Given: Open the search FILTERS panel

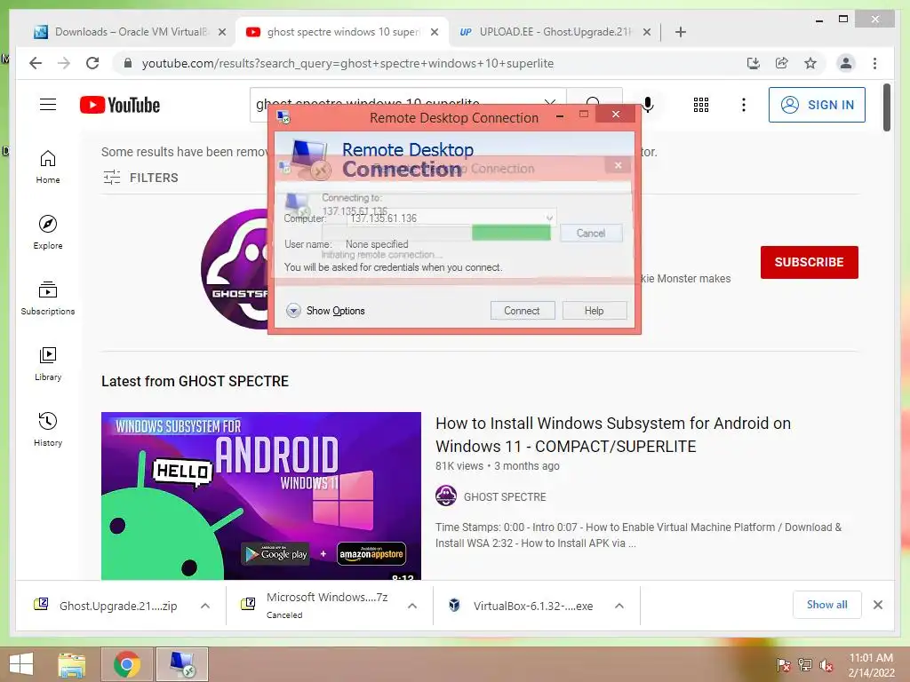Looking at the screenshot, I should (x=140, y=178).
